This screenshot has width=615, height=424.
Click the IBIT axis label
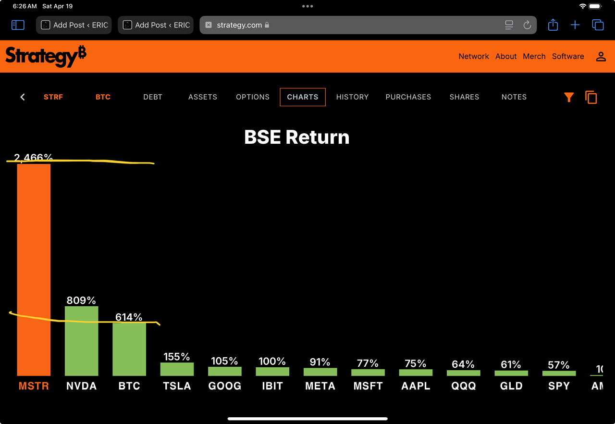tap(272, 386)
